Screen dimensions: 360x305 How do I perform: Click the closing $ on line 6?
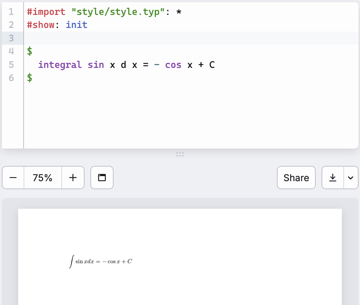30,78
